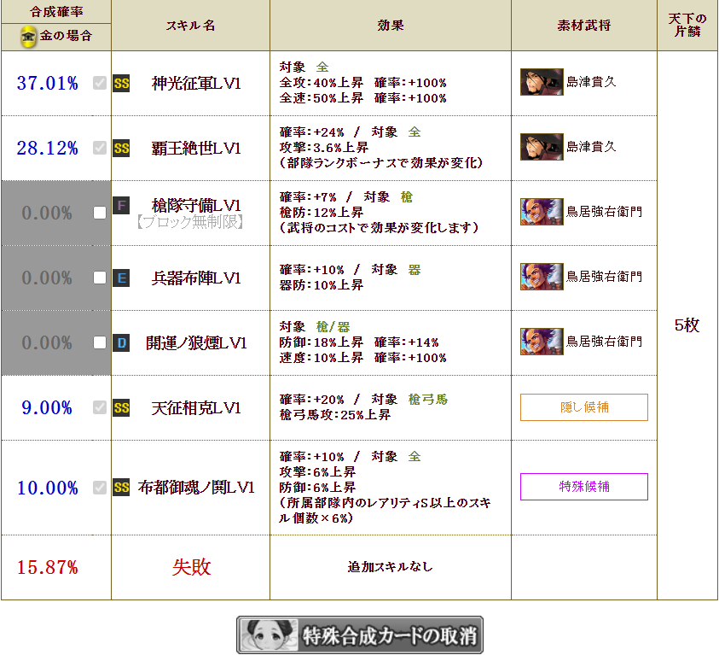Screen dimensions: 719x655
Task: Open 鳥居強右衛門 portrait in 槍隊守備 row
Action: tap(542, 212)
